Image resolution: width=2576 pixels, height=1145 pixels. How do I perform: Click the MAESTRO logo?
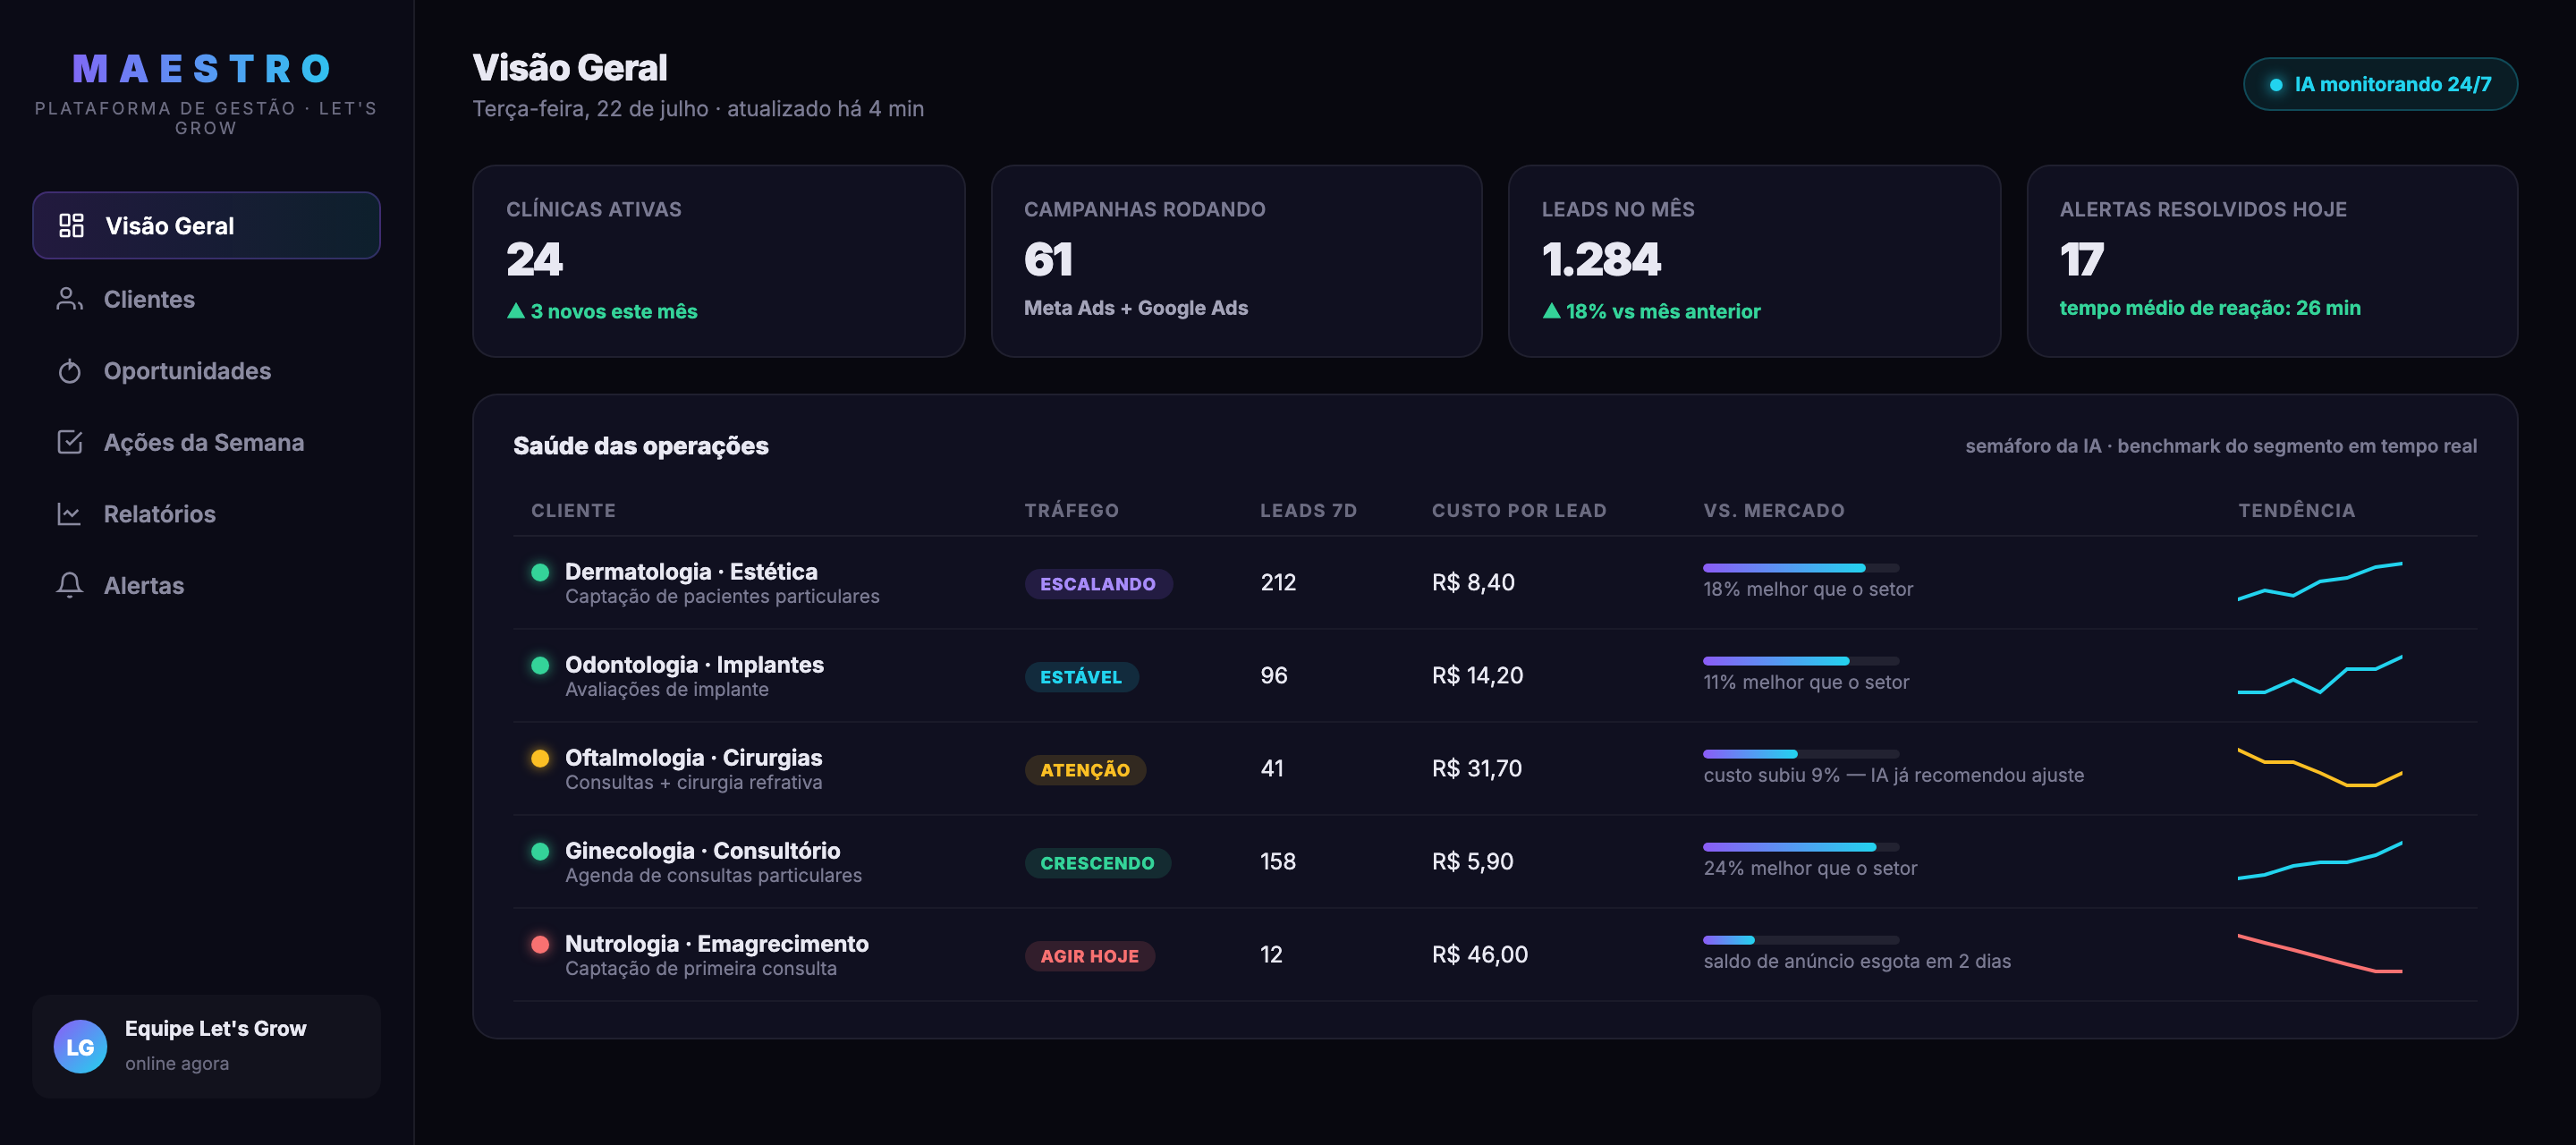(x=203, y=69)
